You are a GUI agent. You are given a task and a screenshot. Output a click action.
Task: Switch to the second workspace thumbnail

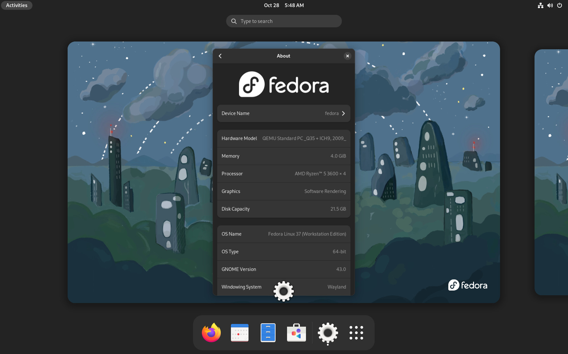coord(551,172)
